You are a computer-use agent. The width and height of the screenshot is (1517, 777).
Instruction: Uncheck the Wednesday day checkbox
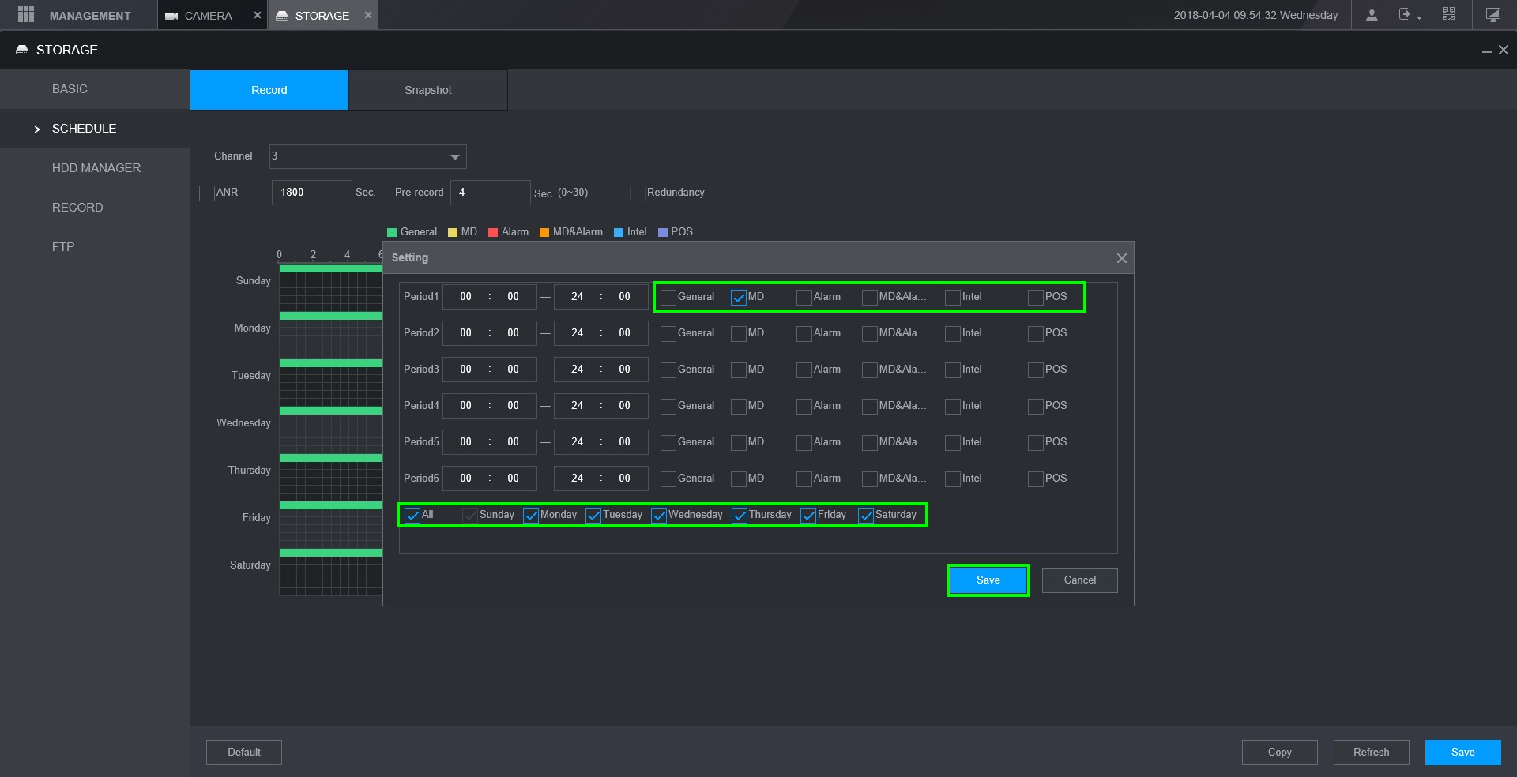coord(659,516)
